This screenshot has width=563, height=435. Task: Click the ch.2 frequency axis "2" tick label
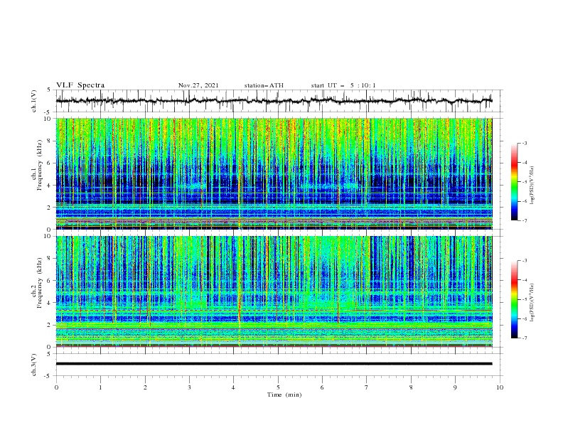click(x=50, y=325)
